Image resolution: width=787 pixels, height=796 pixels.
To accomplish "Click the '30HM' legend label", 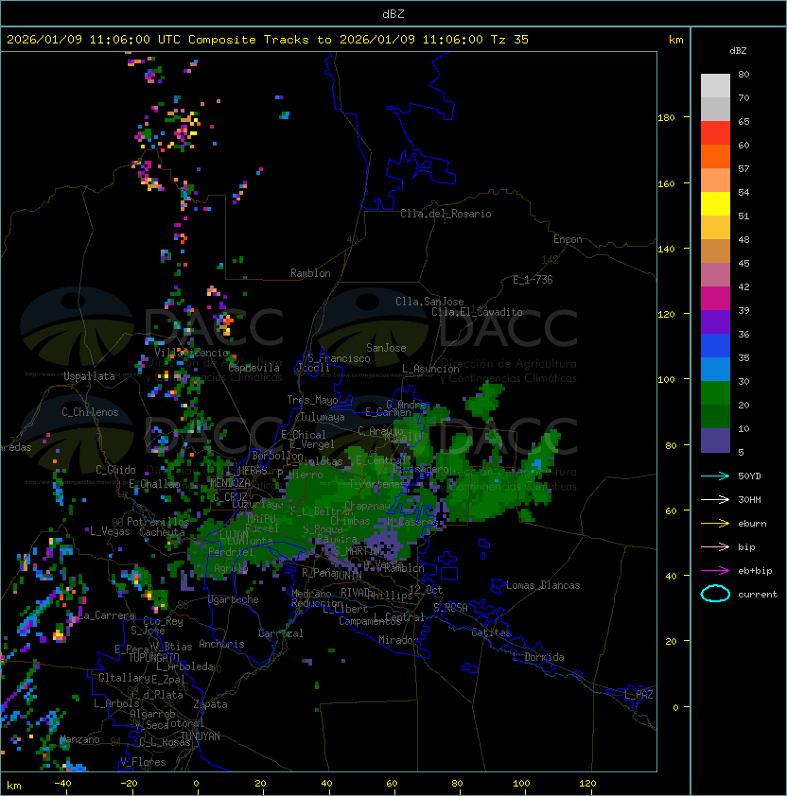I will 749,499.
